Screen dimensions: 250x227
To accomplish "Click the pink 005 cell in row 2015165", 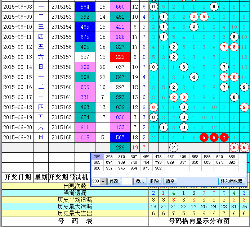I will point(85,138).
